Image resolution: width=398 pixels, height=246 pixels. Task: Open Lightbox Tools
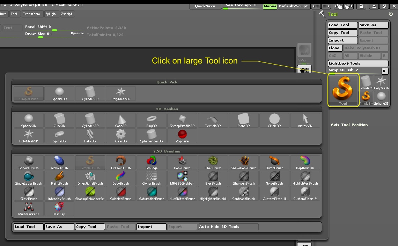[x=358, y=64]
